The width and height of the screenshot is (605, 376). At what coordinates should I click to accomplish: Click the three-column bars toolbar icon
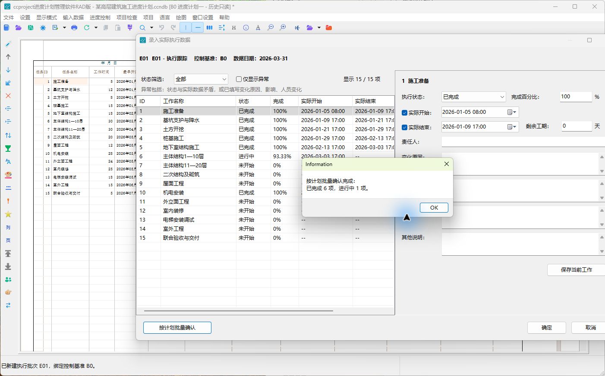[210, 28]
